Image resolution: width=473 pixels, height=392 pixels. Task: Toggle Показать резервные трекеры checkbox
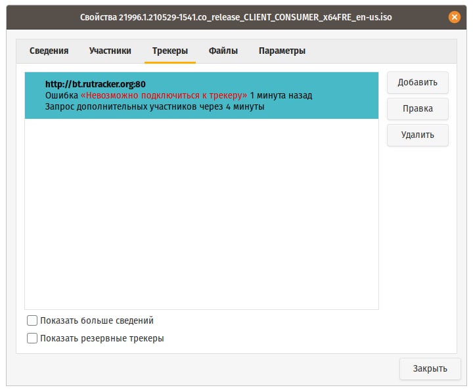[x=32, y=338]
